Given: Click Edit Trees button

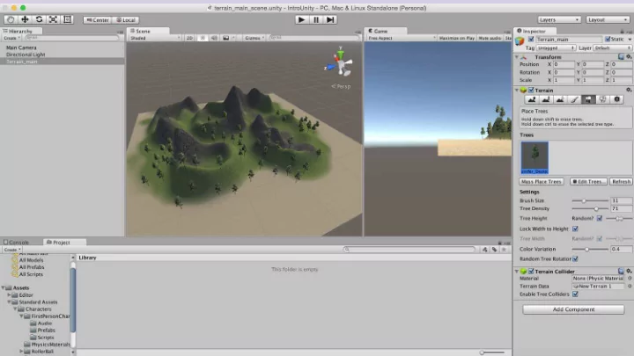Looking at the screenshot, I should coord(589,182).
